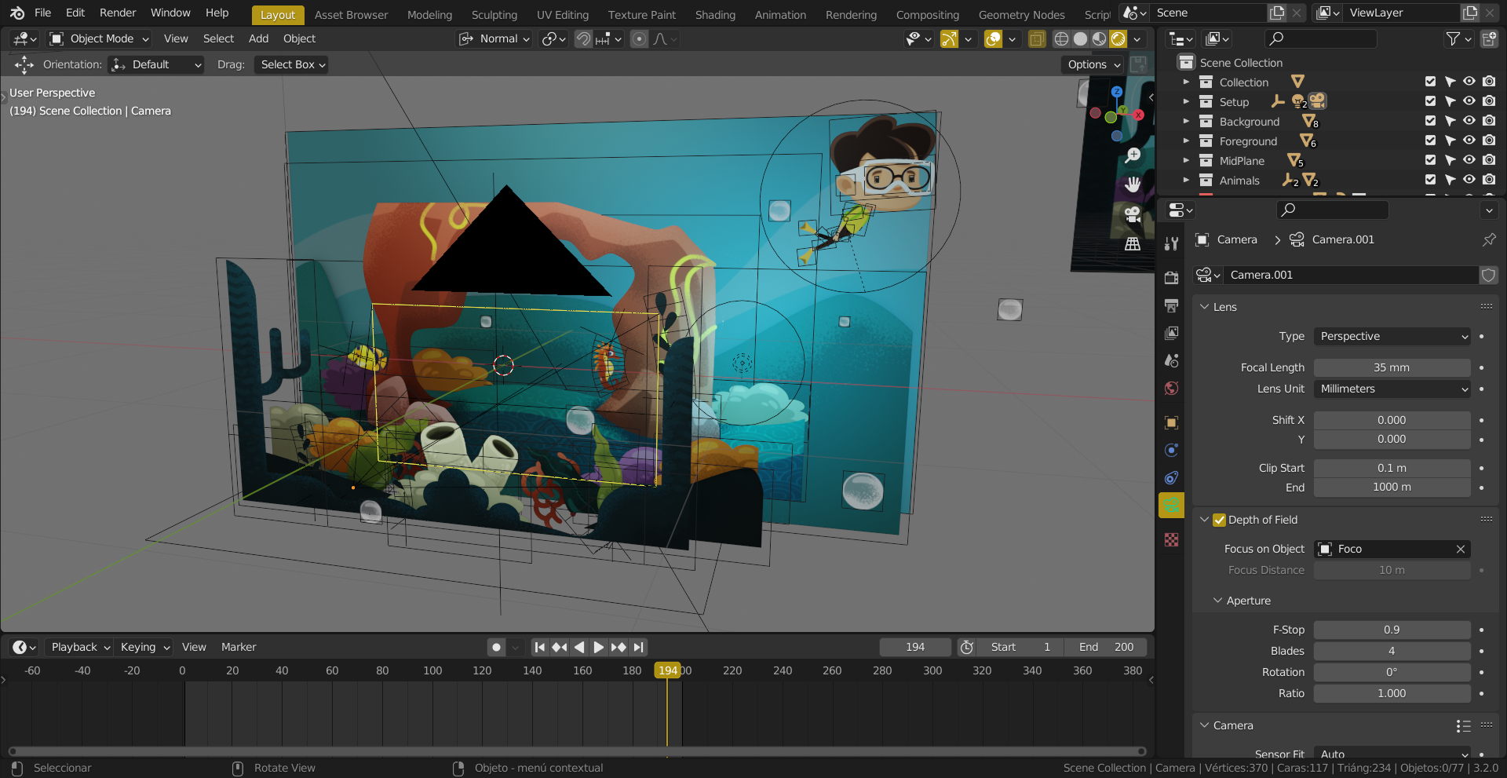Hide the Background collection in viewport
This screenshot has width=1507, height=778.
coord(1469,121)
